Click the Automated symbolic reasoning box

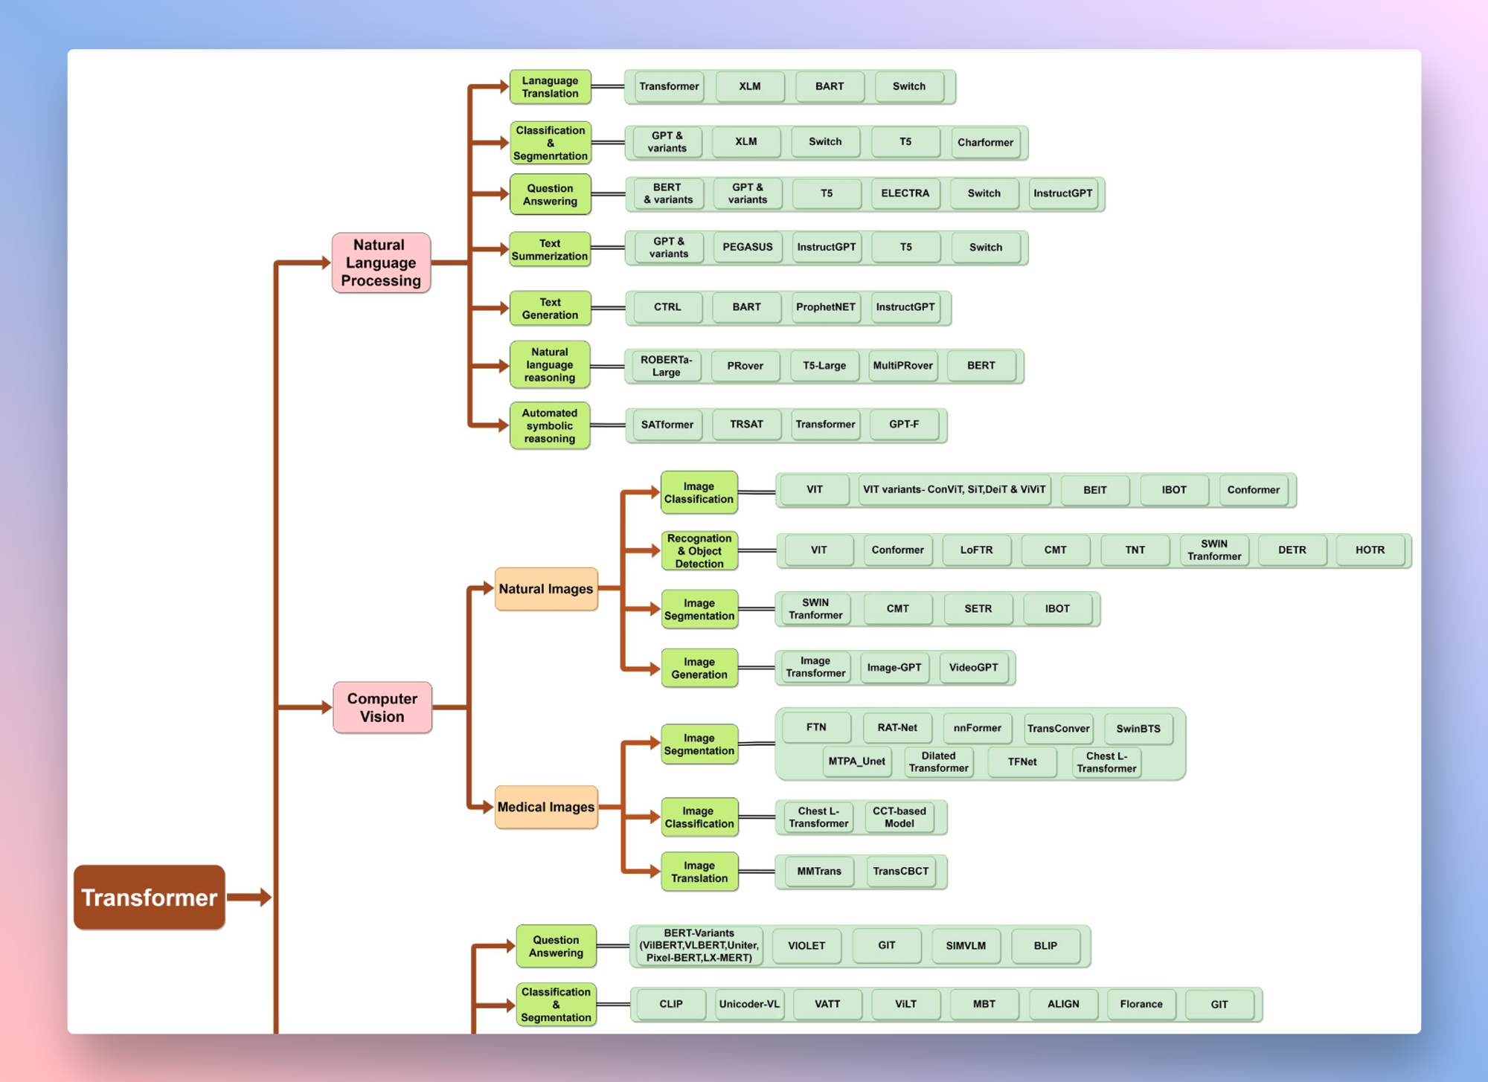pyautogui.click(x=550, y=425)
